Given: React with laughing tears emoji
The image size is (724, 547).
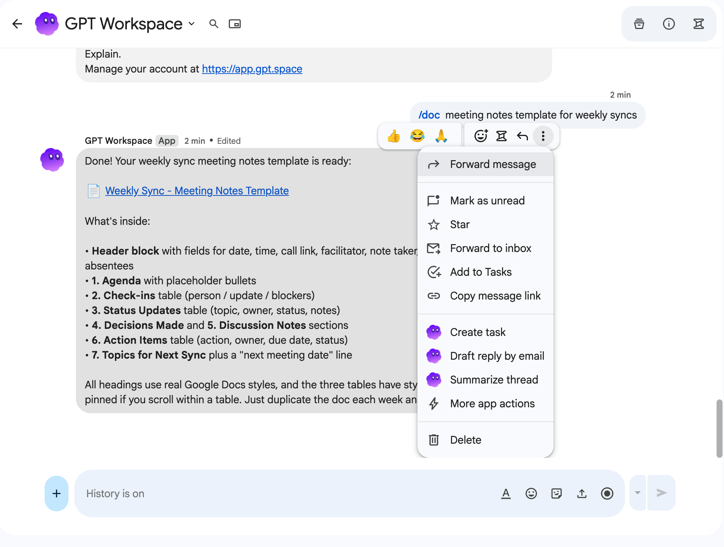Looking at the screenshot, I should tap(417, 136).
